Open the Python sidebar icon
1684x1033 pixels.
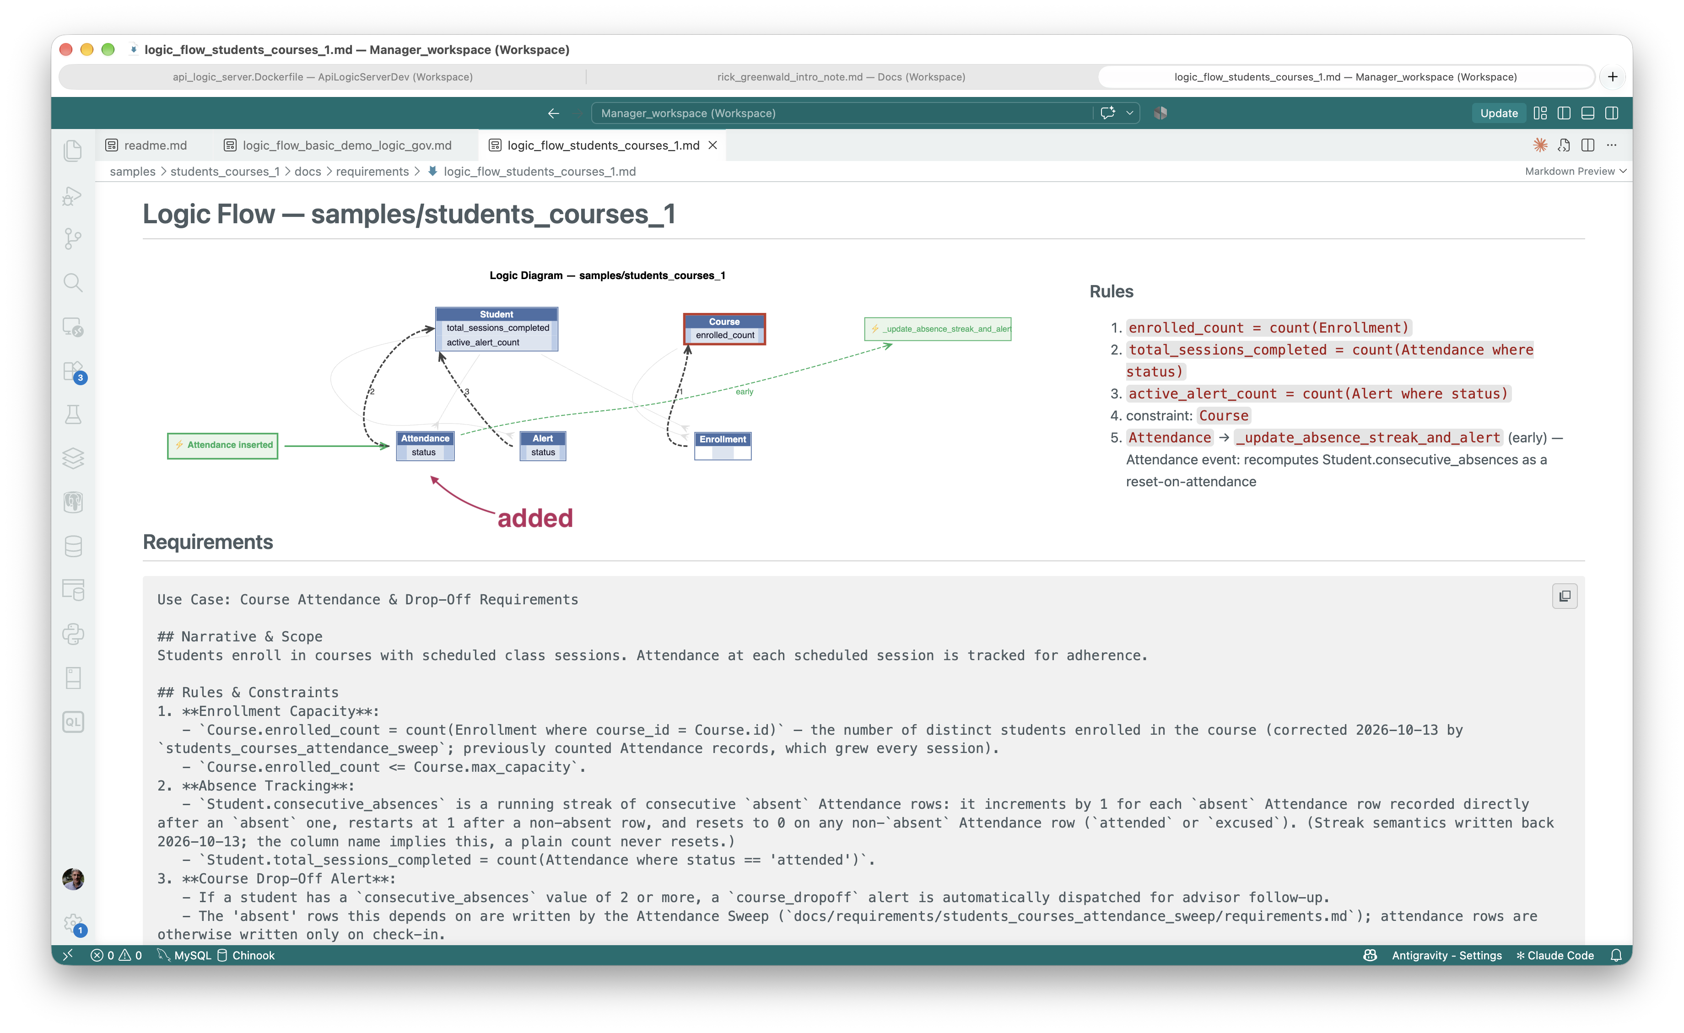pos(73,634)
